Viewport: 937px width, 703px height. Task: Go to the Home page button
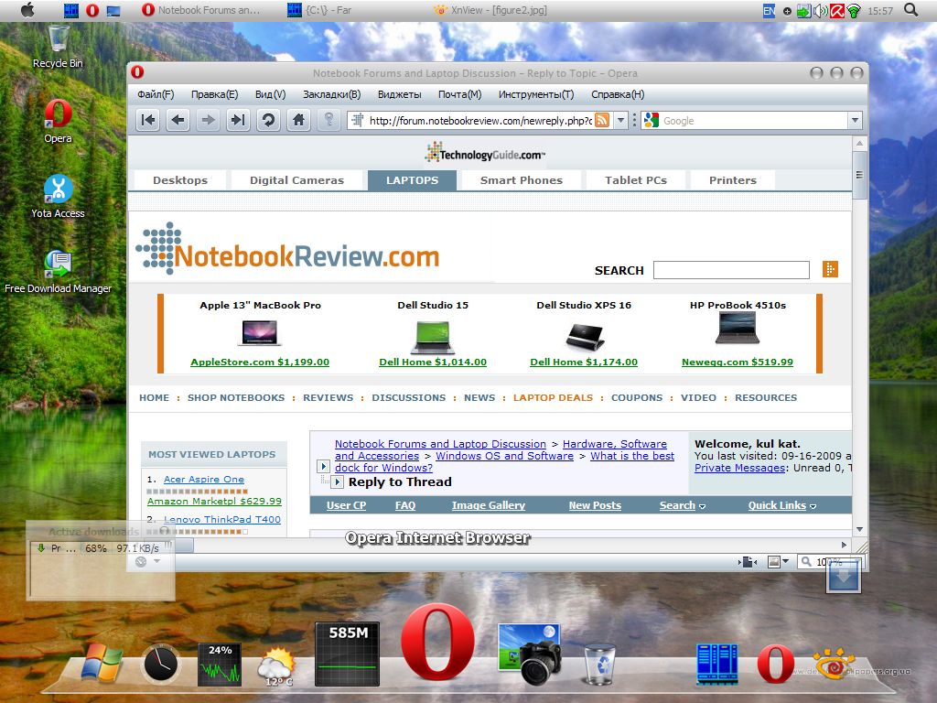299,120
